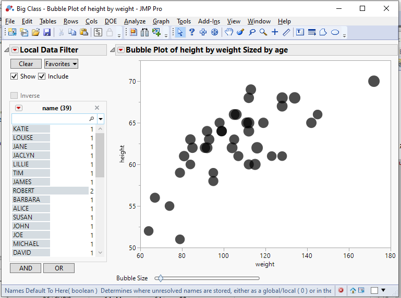This screenshot has width=401, height=298.
Task: Open the Tables menu
Action: click(48, 21)
